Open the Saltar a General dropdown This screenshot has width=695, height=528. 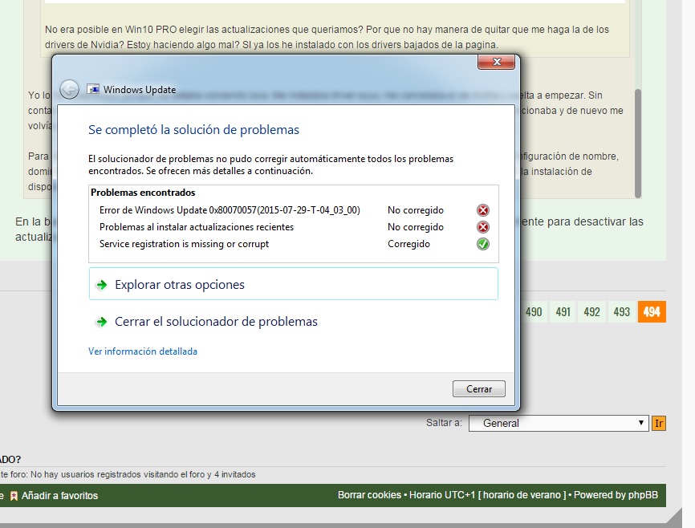click(x=559, y=423)
